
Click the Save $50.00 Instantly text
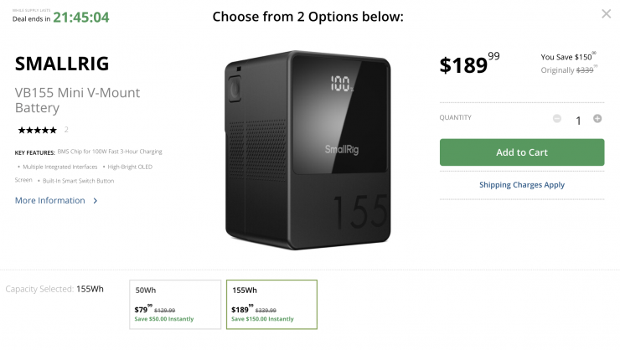click(165, 319)
